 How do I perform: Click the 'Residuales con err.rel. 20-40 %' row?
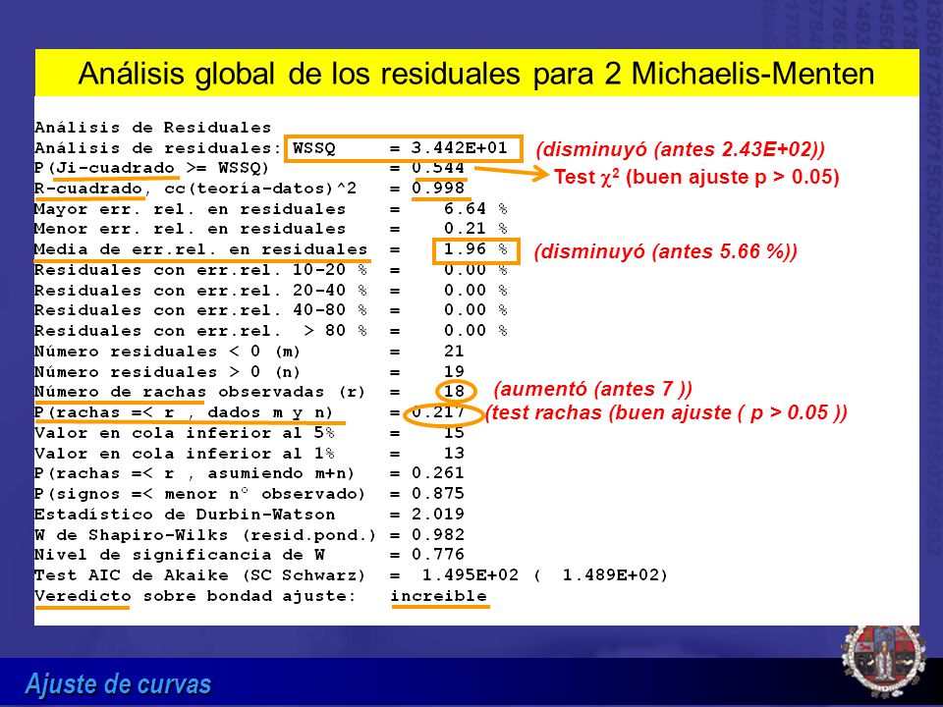coord(271,291)
